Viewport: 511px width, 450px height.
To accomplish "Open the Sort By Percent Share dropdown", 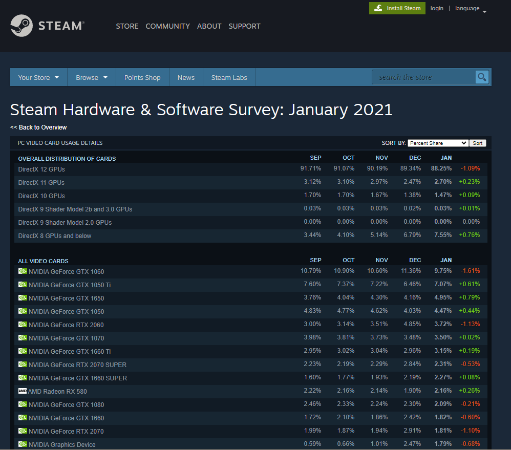I will tap(438, 143).
